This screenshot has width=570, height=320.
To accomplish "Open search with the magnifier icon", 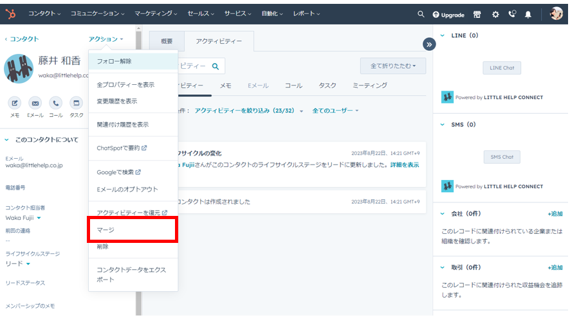I will click(x=421, y=14).
